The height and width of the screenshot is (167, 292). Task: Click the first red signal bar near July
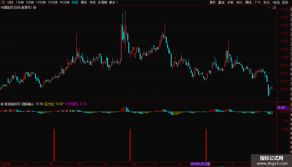click(x=54, y=145)
